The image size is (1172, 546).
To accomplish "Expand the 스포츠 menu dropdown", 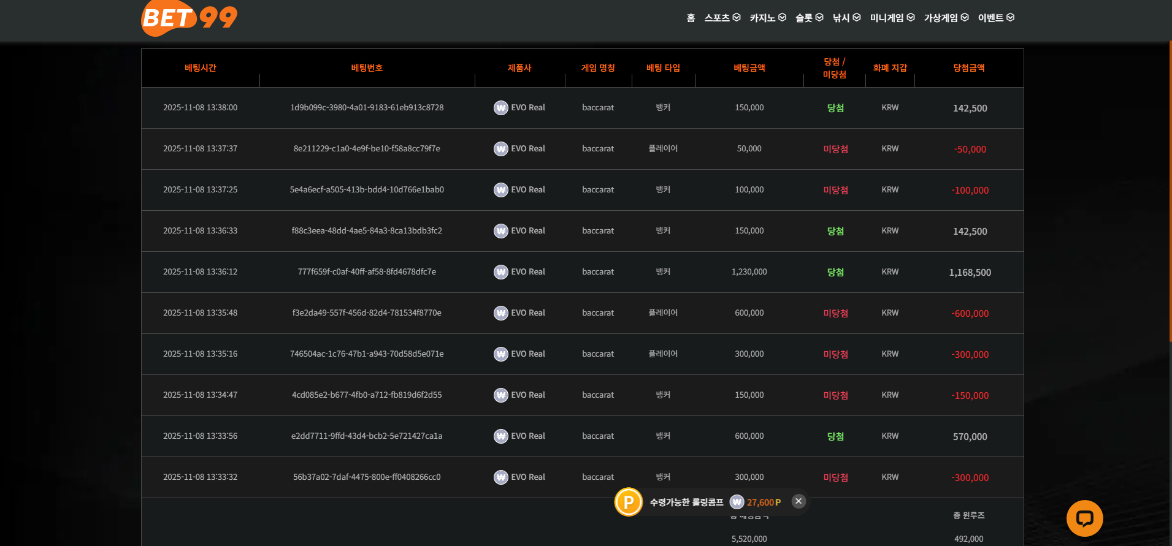I will pyautogui.click(x=722, y=18).
